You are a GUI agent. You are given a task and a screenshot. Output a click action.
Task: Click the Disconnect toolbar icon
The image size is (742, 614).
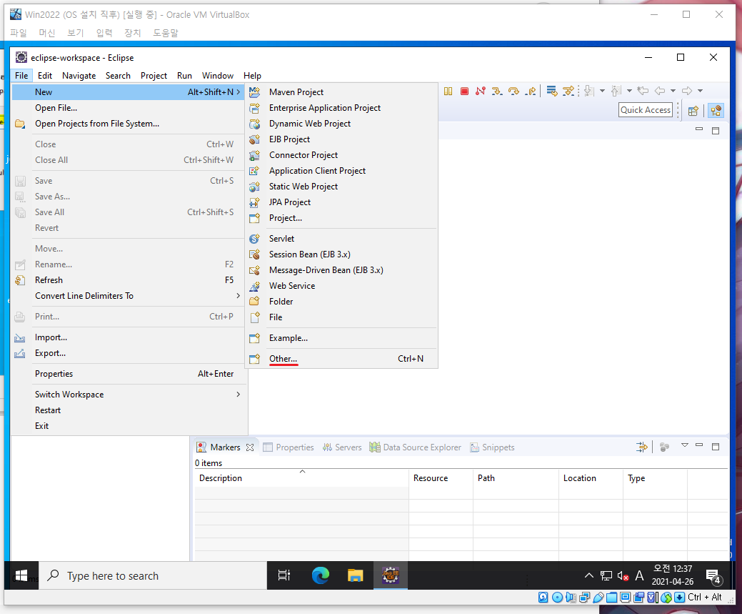point(481,91)
